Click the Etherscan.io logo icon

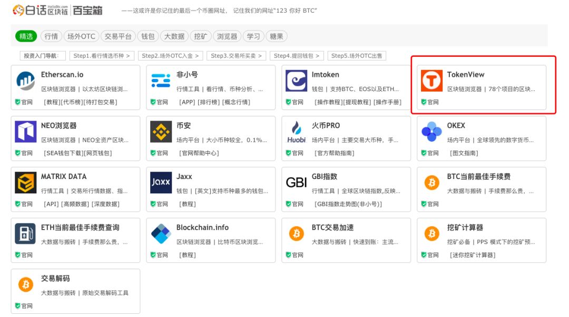pyautogui.click(x=25, y=81)
